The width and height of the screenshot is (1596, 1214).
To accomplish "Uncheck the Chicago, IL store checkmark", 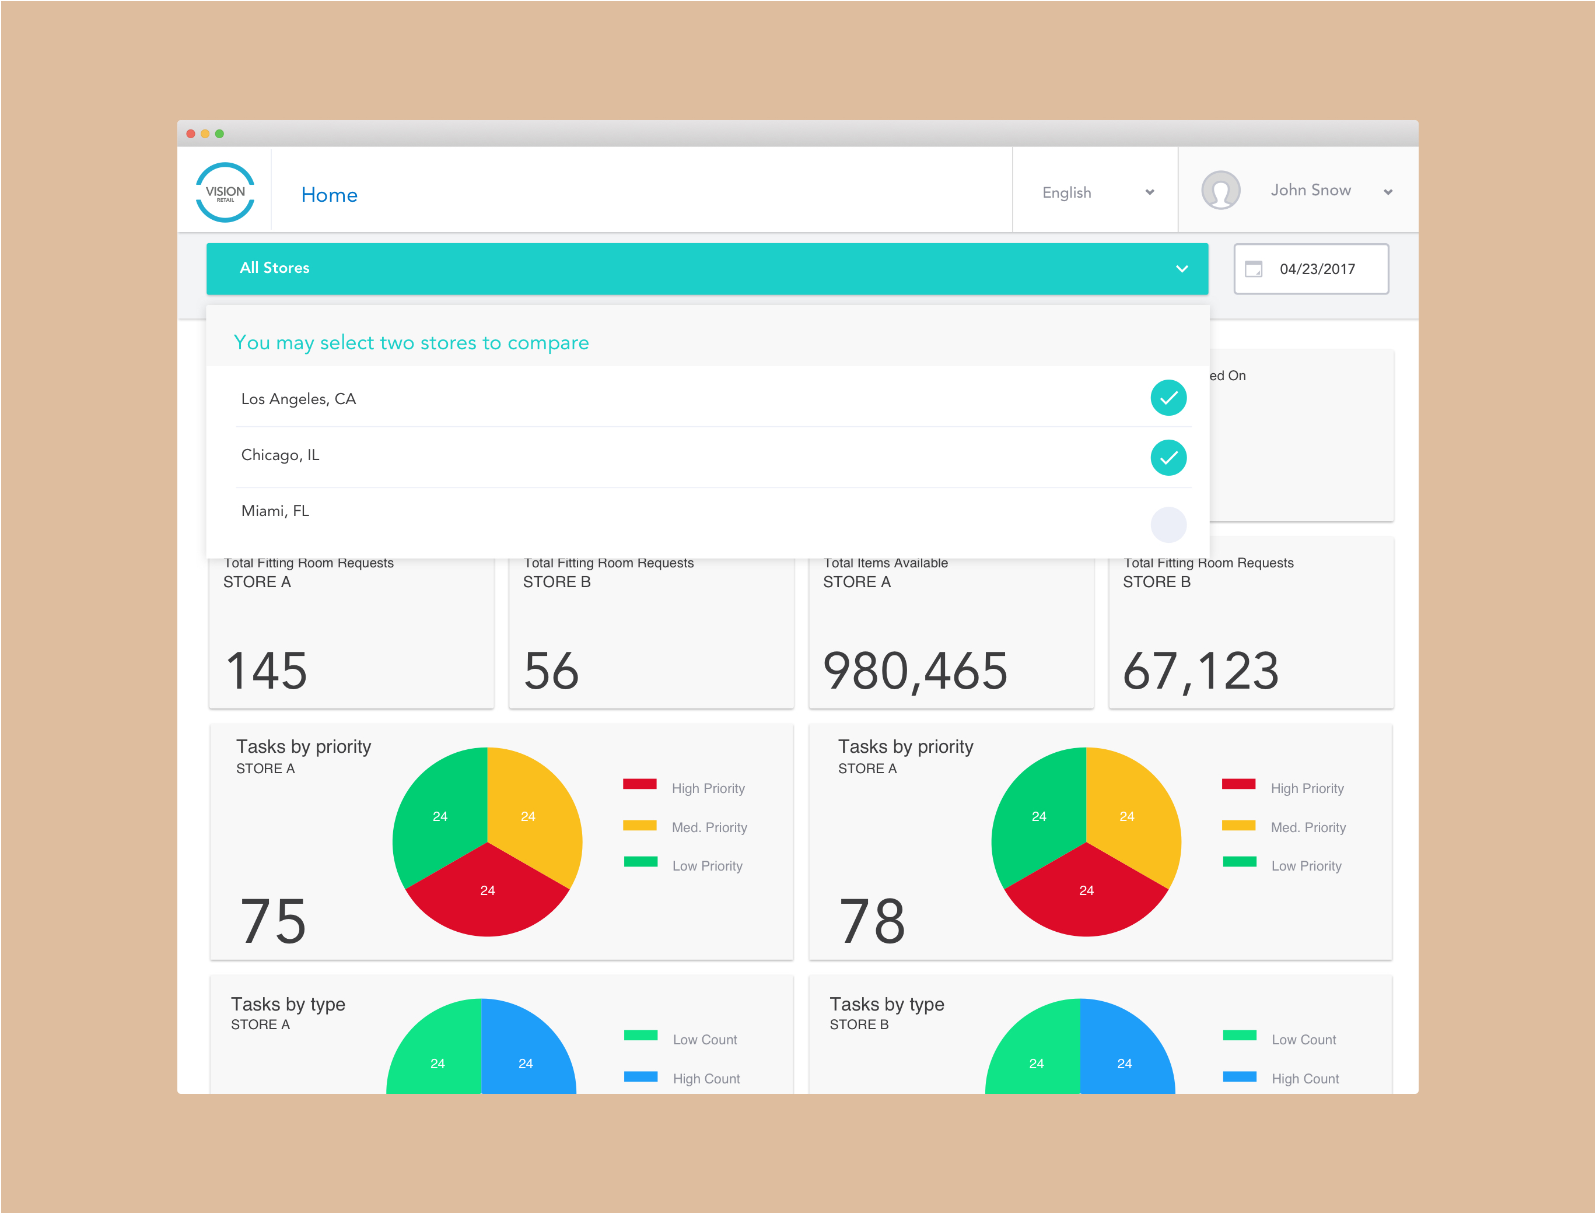I will tap(1168, 457).
